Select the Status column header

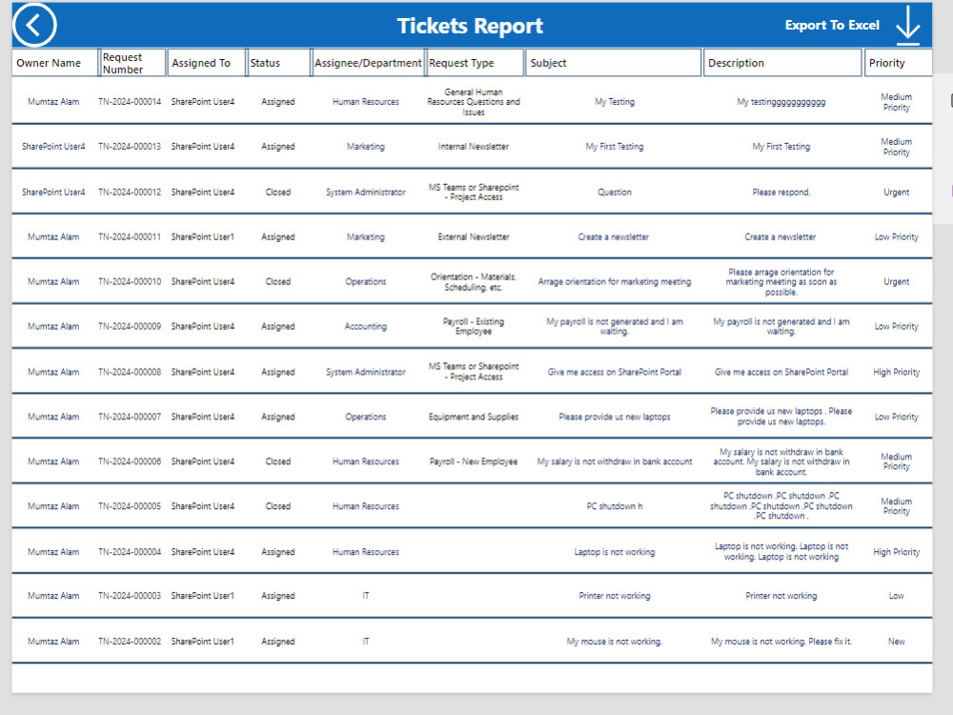click(x=278, y=63)
